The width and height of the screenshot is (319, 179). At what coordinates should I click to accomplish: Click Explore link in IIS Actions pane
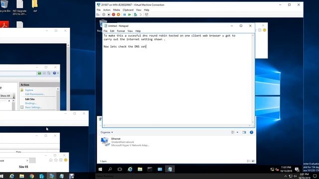coord(29,90)
